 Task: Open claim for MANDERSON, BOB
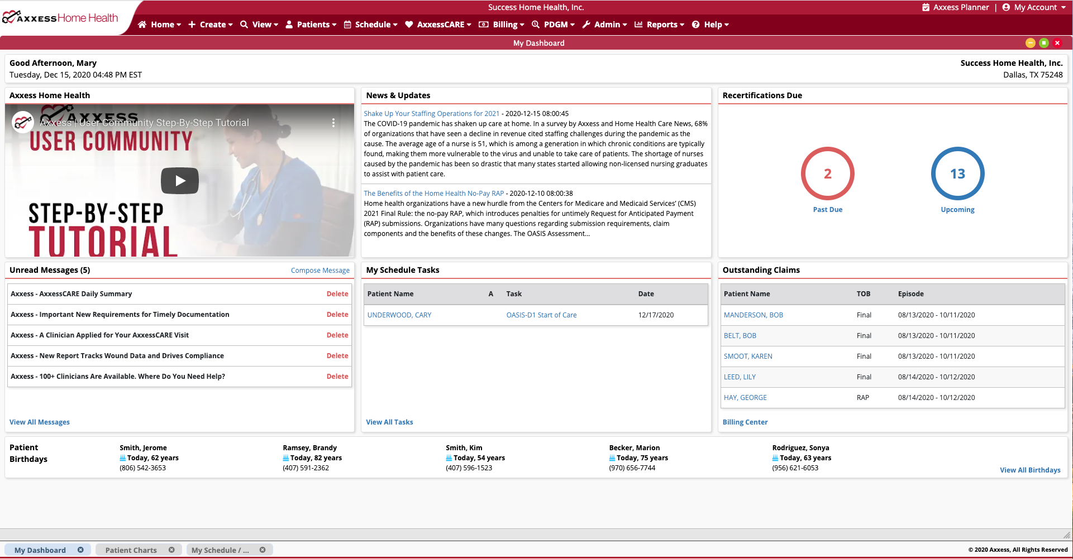click(x=754, y=315)
